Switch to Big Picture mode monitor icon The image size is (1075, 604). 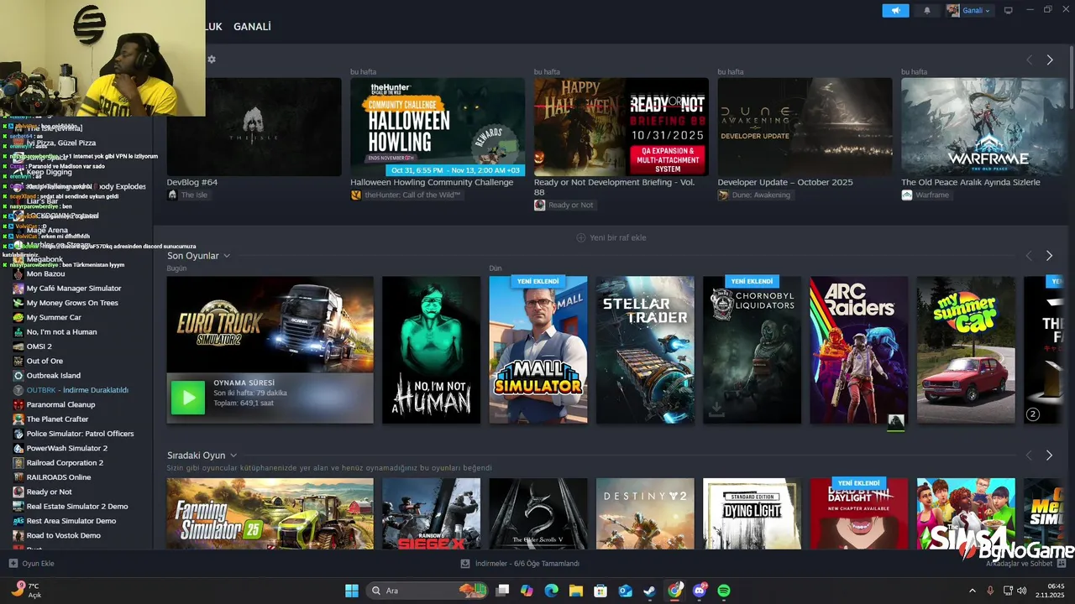click(x=1009, y=11)
